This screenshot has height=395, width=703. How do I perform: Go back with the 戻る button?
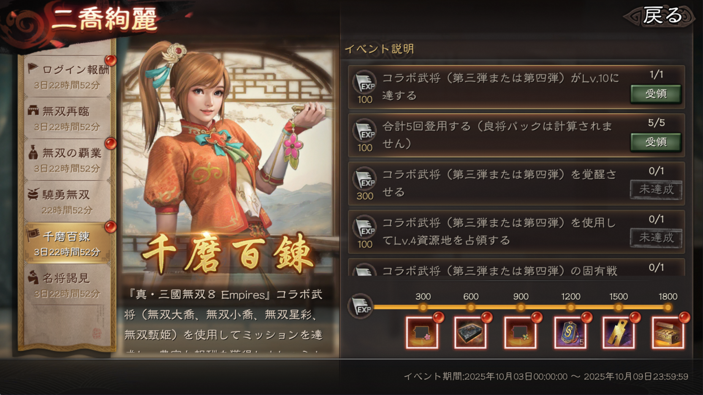pos(661,16)
